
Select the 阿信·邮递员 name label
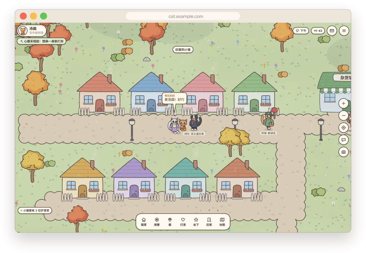(268, 133)
